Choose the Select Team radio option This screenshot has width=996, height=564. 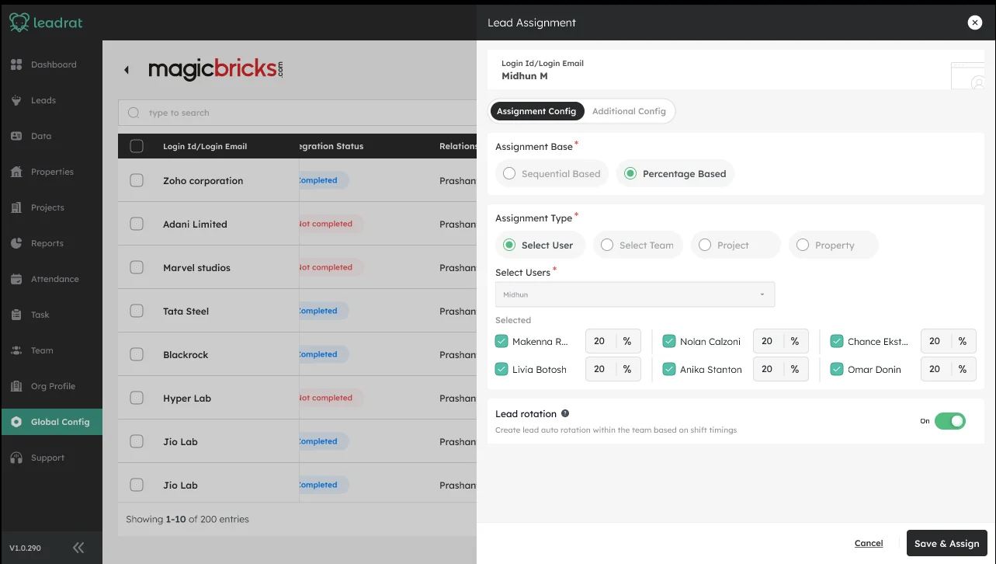638,245
